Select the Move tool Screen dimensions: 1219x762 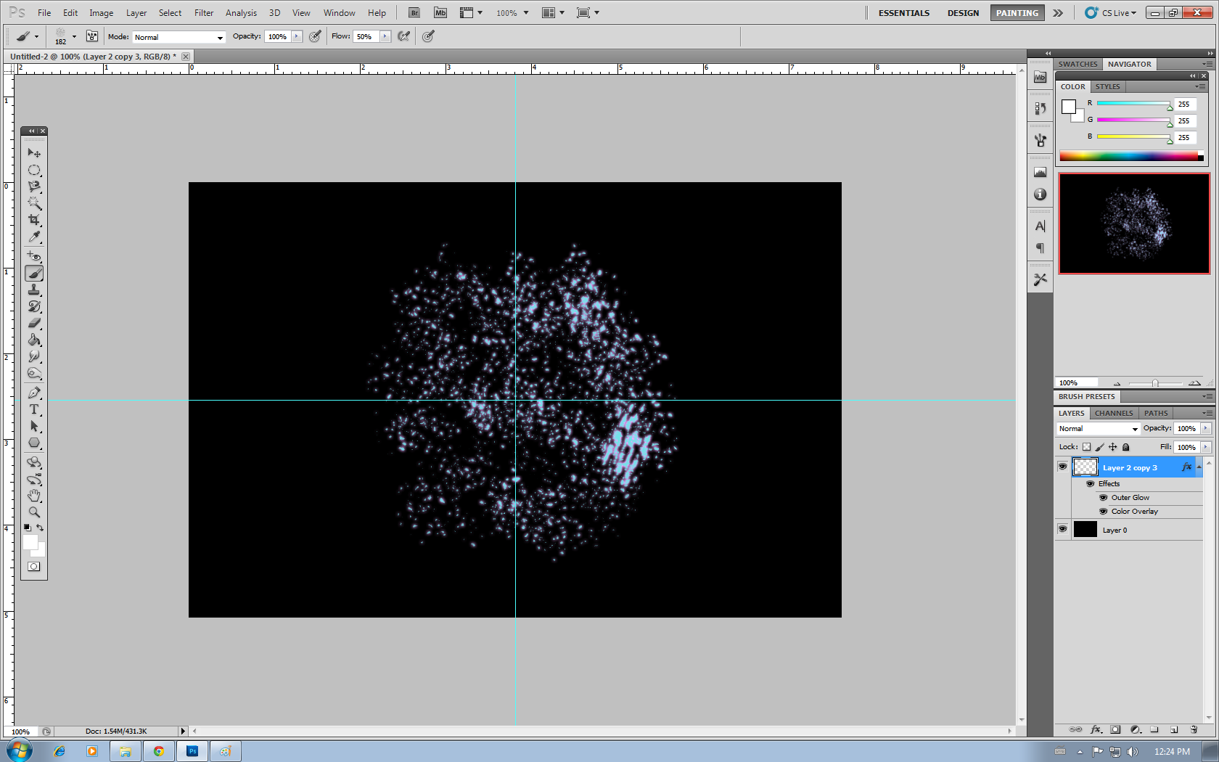(x=34, y=153)
